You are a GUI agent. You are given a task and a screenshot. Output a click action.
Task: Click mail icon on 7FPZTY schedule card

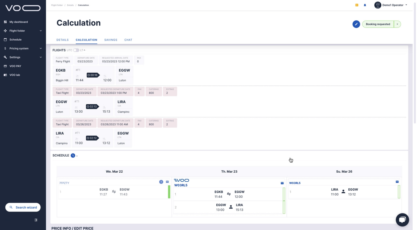(x=167, y=182)
